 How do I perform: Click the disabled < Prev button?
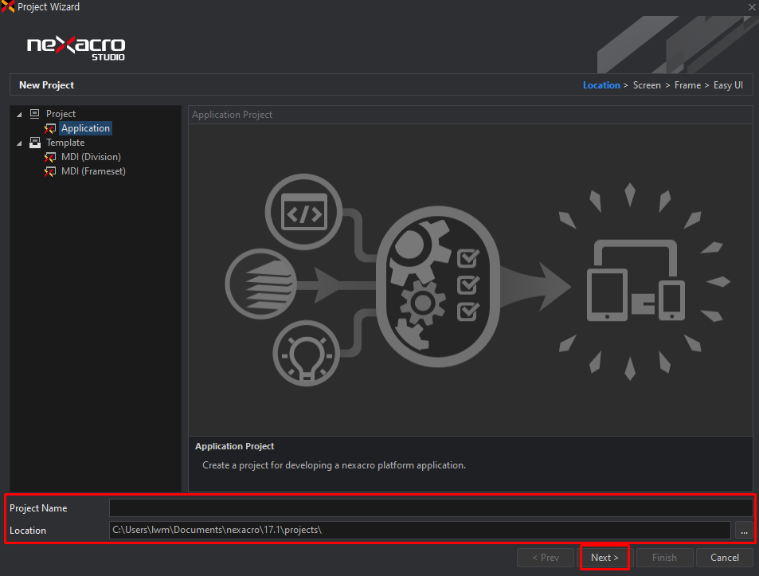click(x=546, y=558)
